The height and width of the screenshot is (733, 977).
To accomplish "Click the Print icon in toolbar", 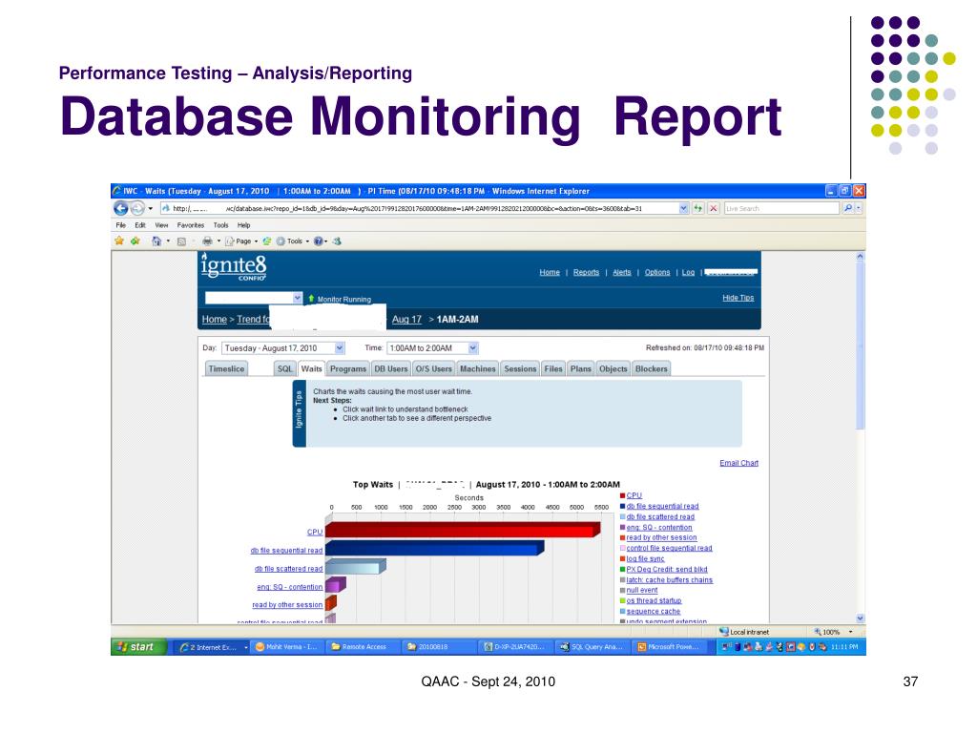I will point(207,241).
